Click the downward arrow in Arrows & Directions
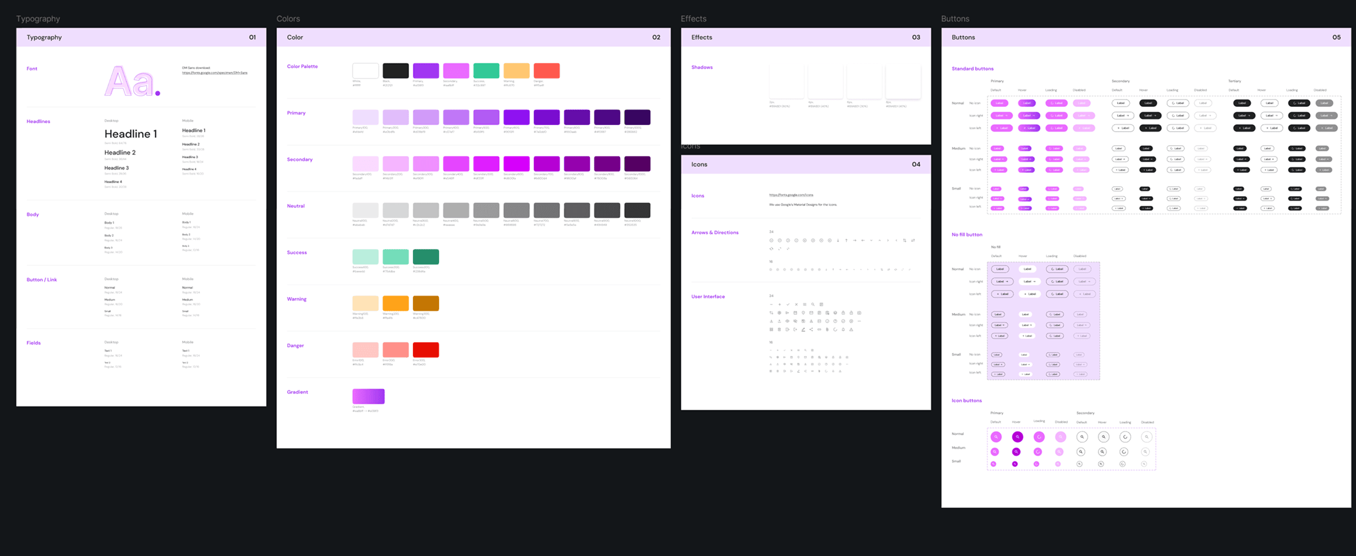Screen dimensions: 1356x556 (x=838, y=241)
